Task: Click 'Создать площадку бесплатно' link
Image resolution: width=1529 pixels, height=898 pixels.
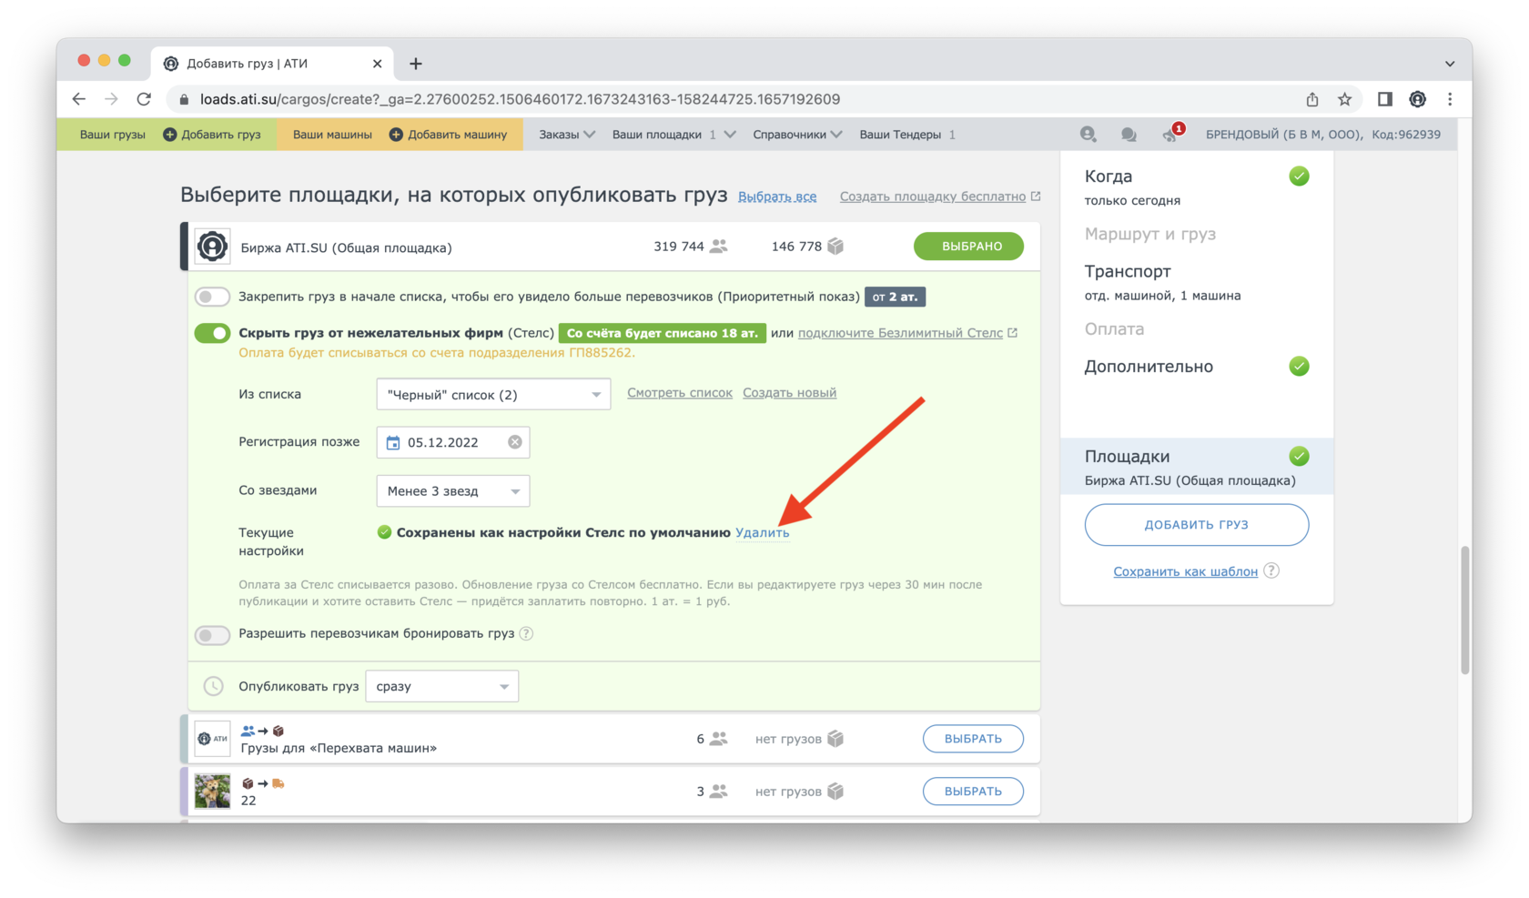Action: [x=939, y=197]
